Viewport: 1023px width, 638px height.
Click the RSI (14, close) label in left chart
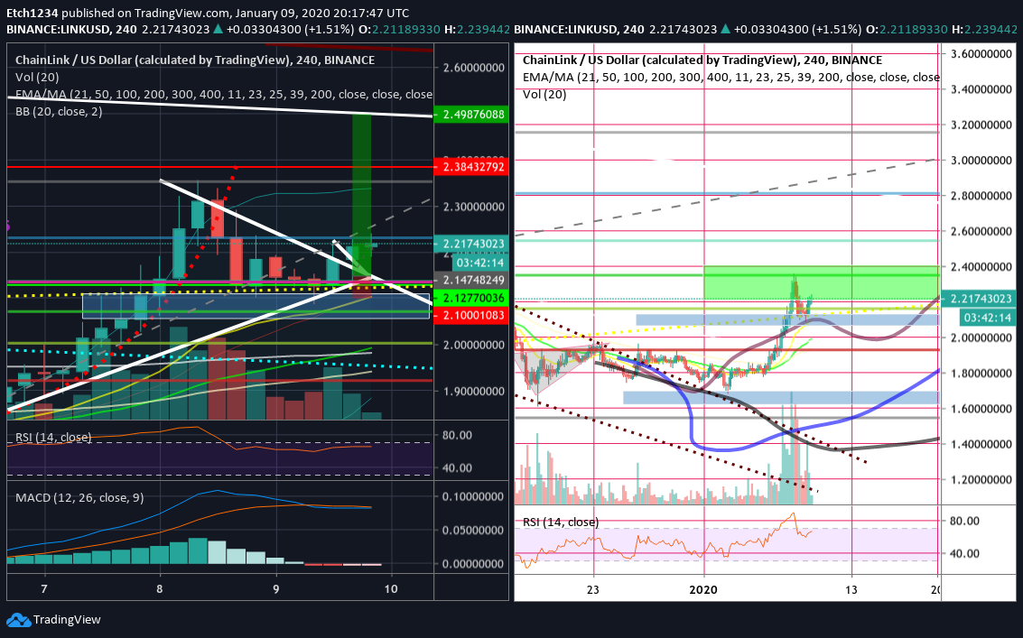click(53, 437)
